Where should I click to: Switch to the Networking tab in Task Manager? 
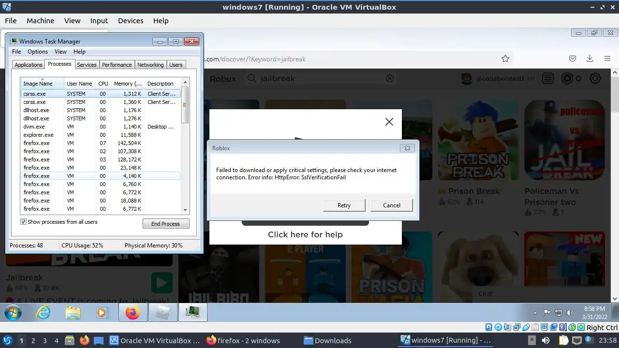(x=150, y=65)
